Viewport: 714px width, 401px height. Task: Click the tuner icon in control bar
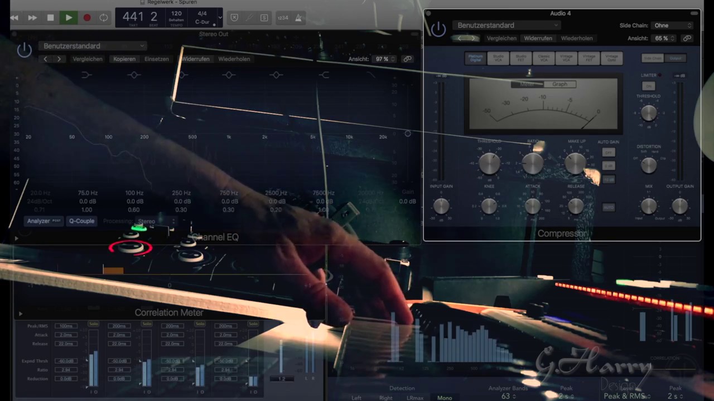(249, 18)
